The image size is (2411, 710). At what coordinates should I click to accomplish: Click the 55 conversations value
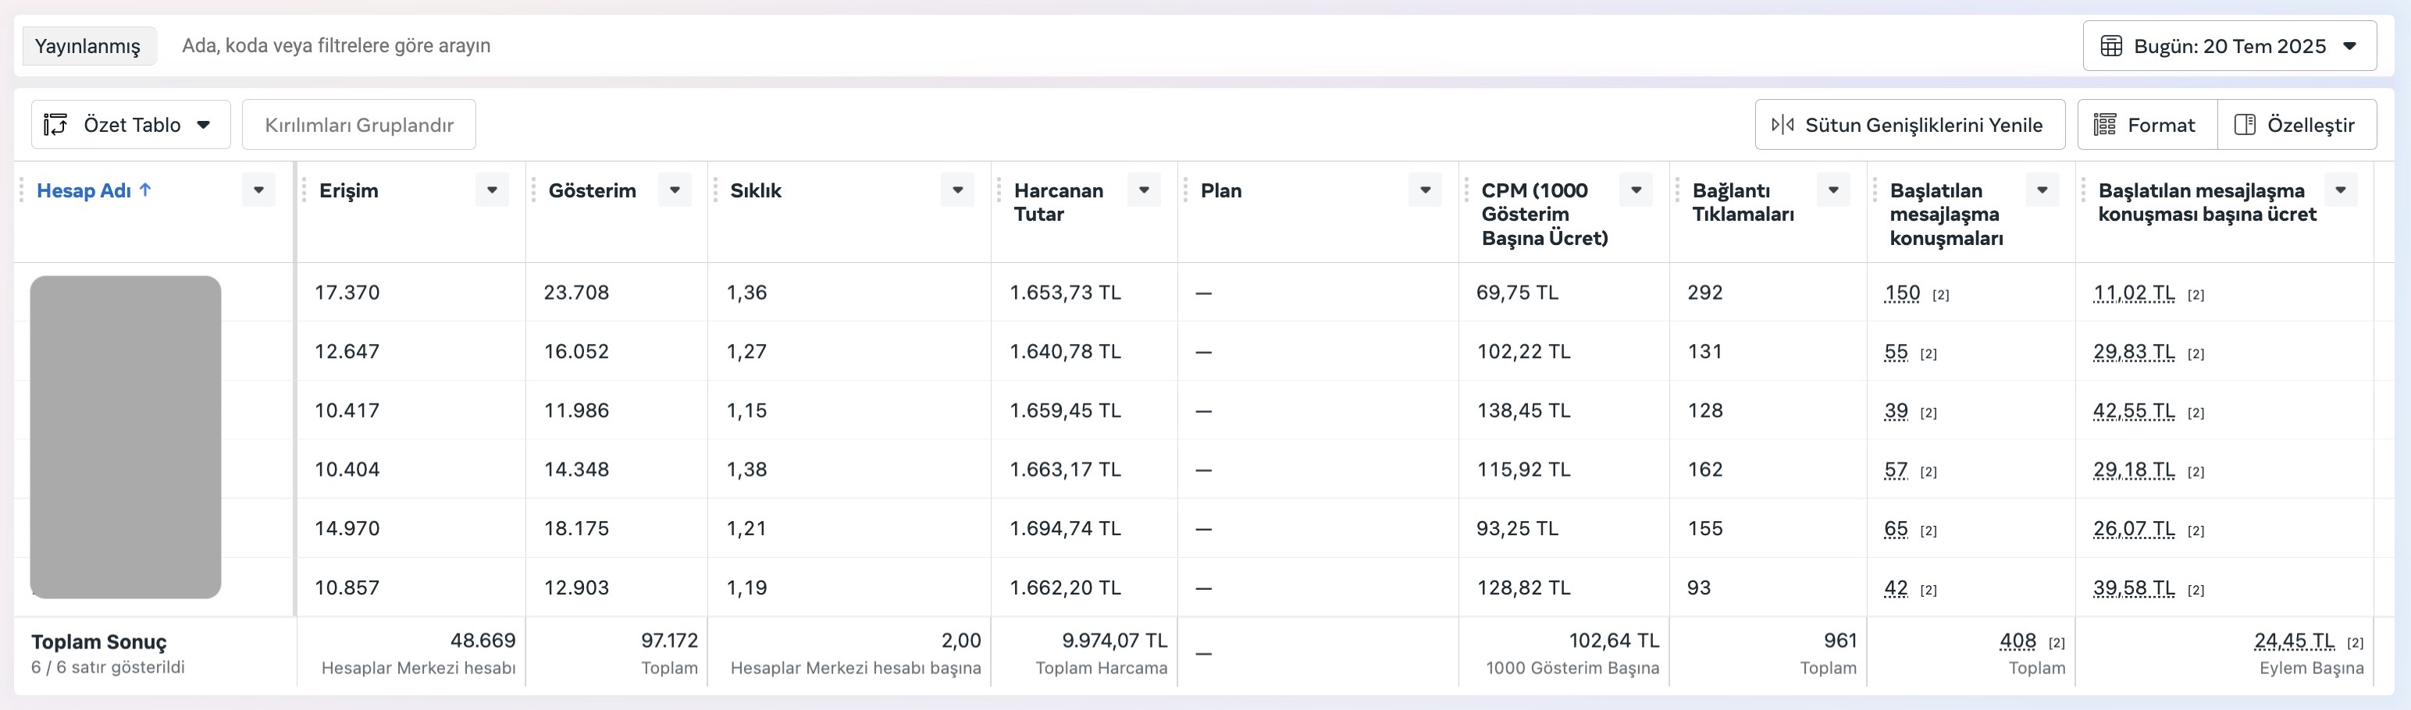1896,352
